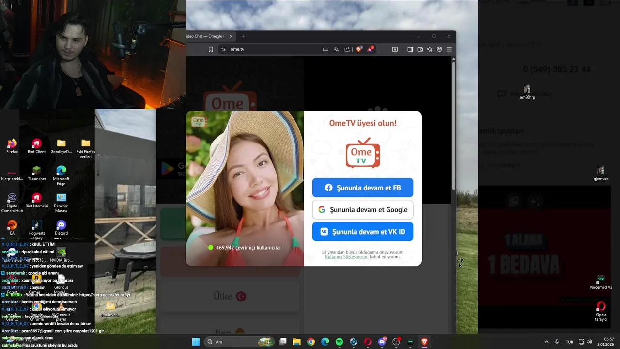Toggle the Brave sidebar panel
620x349 pixels.
point(410,49)
